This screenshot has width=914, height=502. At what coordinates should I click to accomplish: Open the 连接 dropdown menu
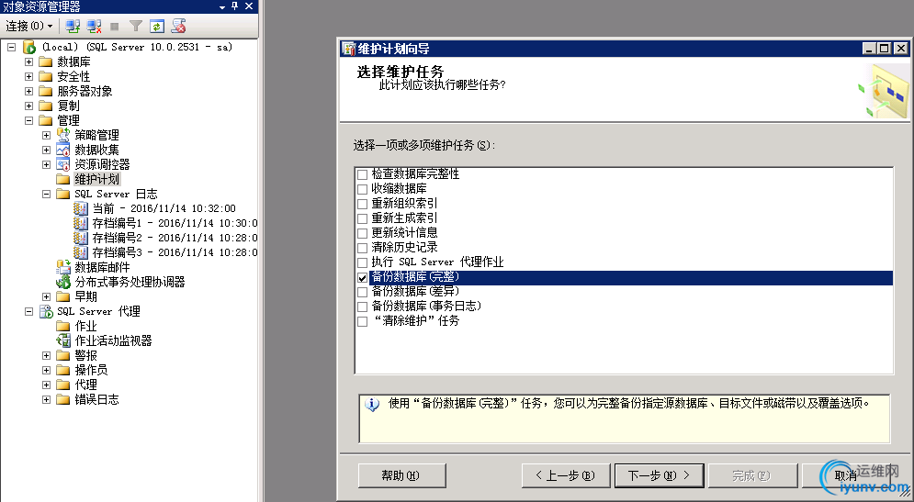pyautogui.click(x=29, y=26)
